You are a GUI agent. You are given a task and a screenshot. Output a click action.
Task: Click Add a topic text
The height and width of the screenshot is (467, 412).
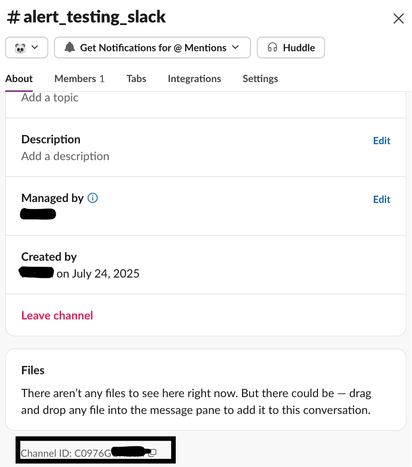coord(50,98)
